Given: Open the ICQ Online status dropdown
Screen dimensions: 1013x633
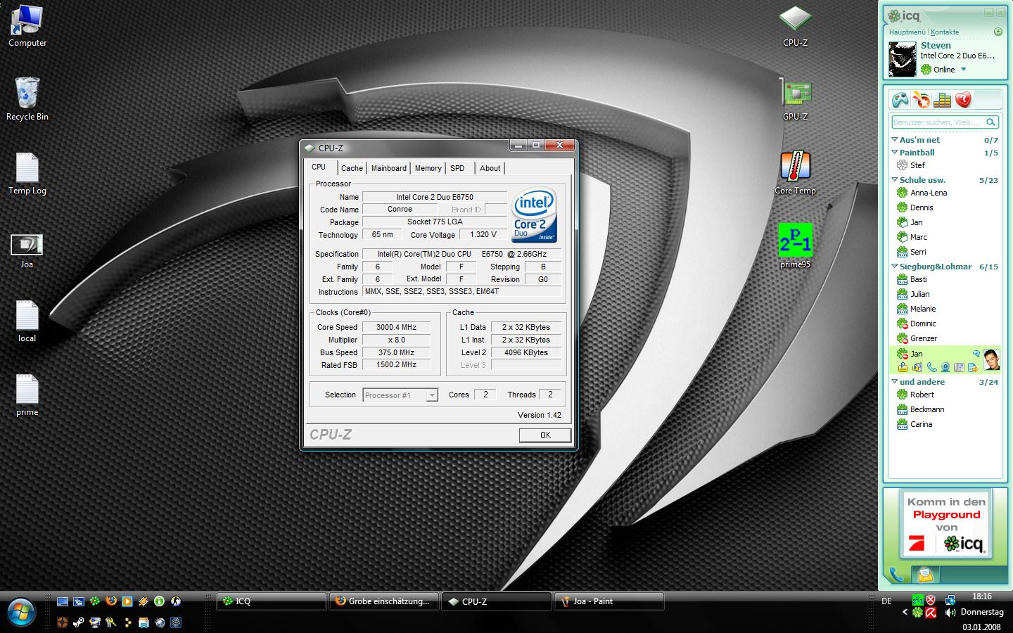Looking at the screenshot, I should (963, 69).
